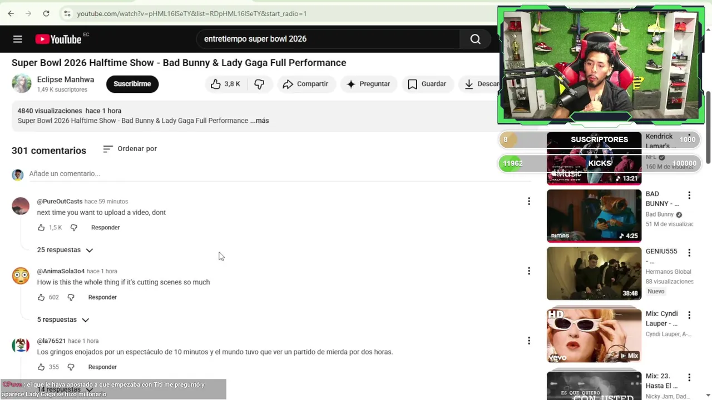Open the Eclipse Manhwa channel name
Image resolution: width=712 pixels, height=400 pixels.
point(66,79)
